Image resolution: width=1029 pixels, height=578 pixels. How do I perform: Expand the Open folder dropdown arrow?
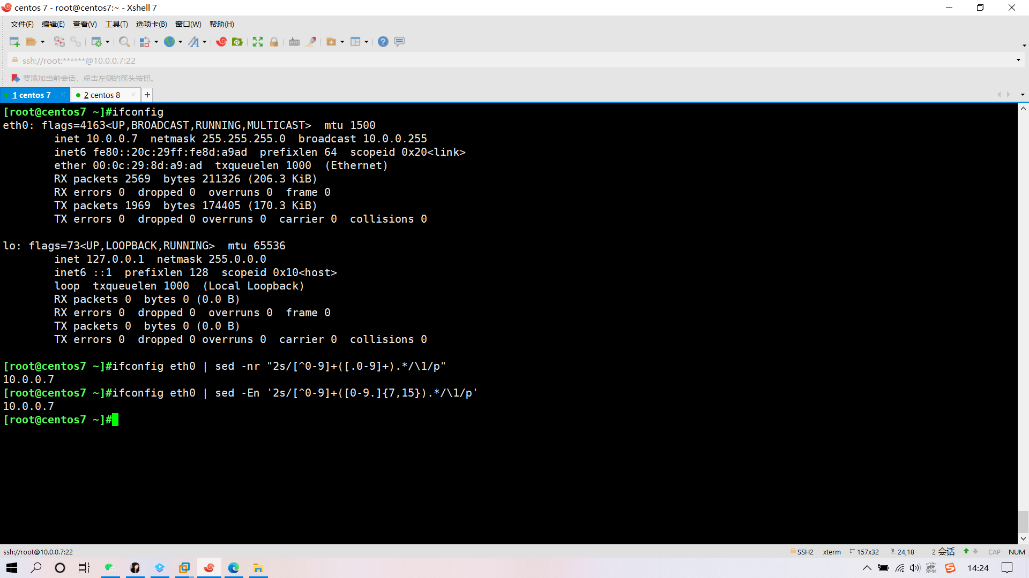pyautogui.click(x=43, y=42)
